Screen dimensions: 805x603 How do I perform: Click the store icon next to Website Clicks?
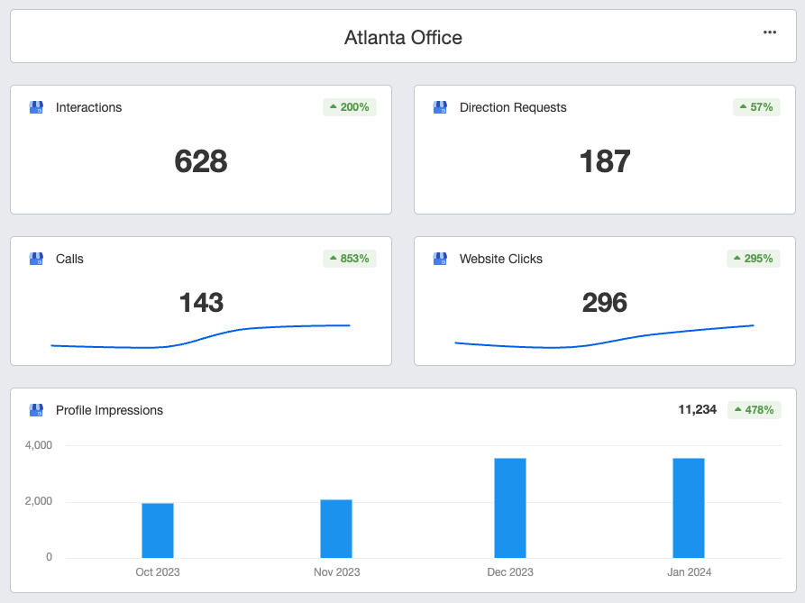click(x=440, y=259)
